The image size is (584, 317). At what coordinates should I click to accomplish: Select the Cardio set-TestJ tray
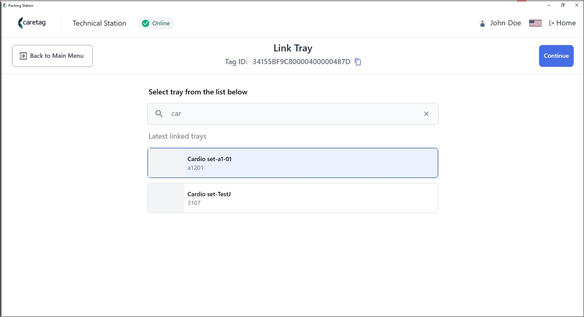pos(293,198)
